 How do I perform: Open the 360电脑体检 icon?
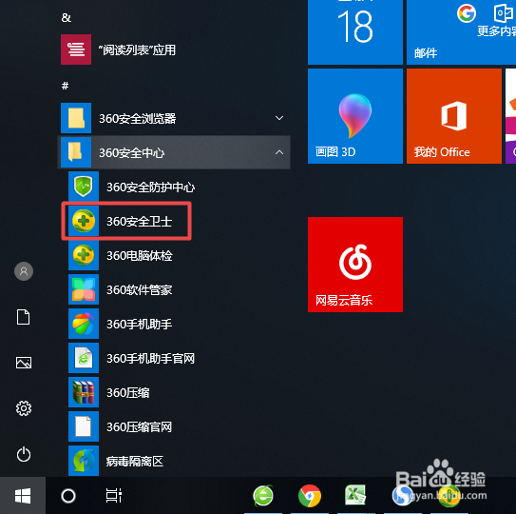(x=84, y=255)
